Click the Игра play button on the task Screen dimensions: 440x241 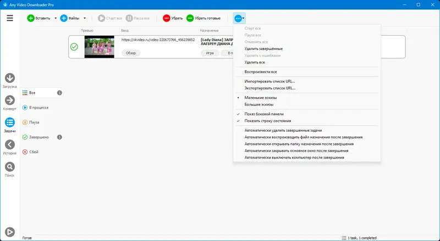(210, 53)
